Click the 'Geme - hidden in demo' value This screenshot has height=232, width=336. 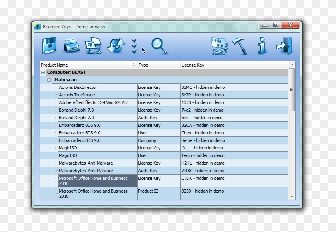pos(203,140)
